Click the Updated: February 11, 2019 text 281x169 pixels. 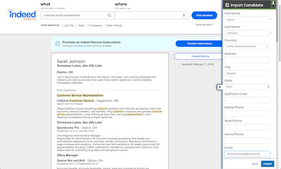(x=198, y=64)
